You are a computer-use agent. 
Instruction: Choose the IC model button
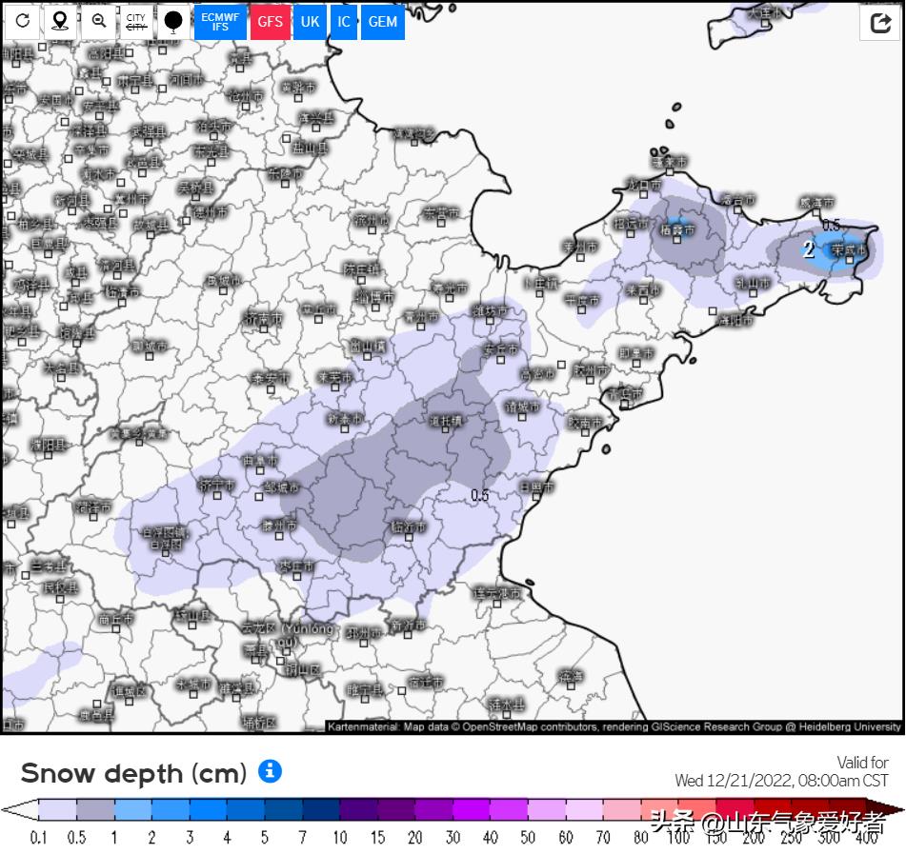pos(344,21)
